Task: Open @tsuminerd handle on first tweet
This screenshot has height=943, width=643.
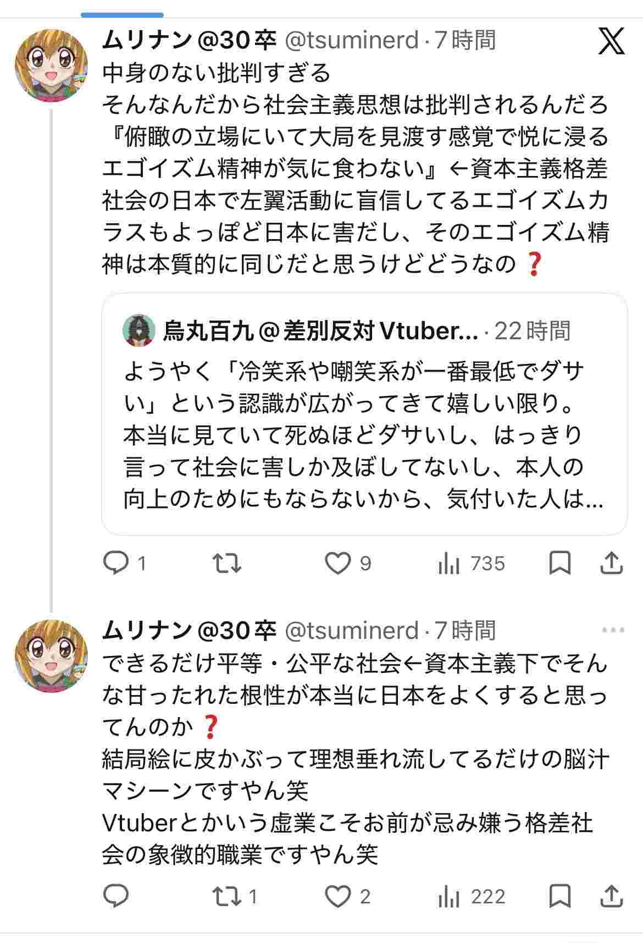Action: coord(351,40)
